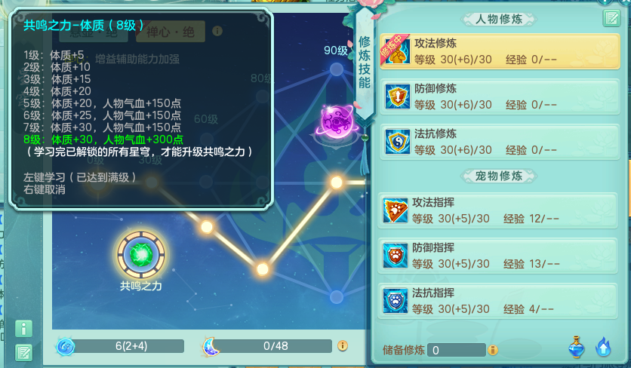Click the blue flame upgrade arrow icon

603,347
